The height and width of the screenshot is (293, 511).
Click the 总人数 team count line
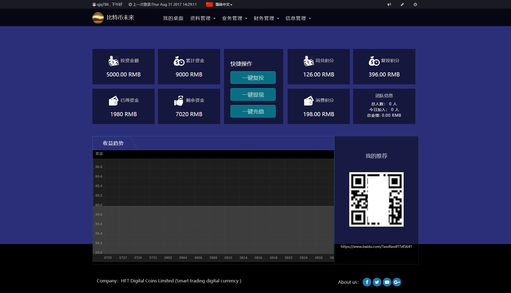coord(384,104)
